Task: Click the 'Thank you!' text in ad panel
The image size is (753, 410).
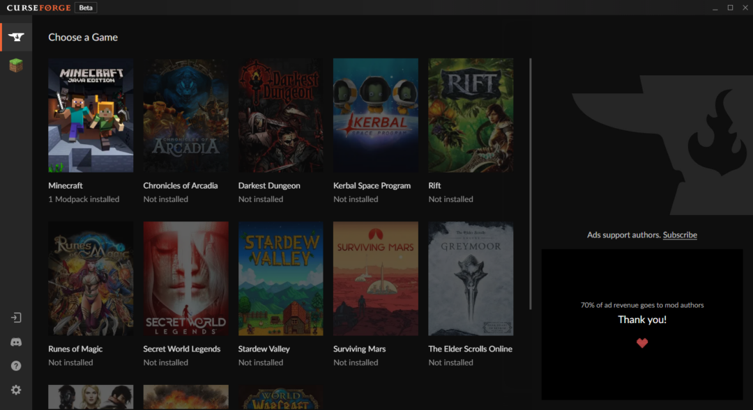Action: pos(642,320)
